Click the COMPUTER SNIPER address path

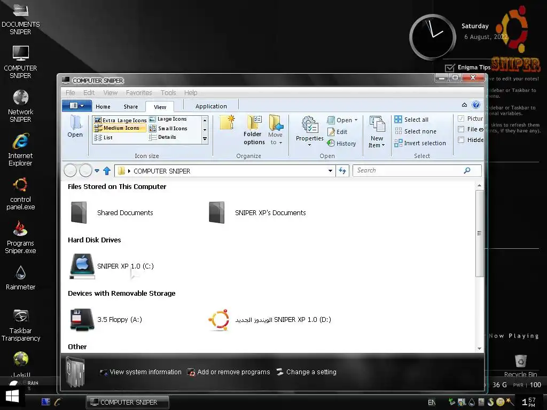tap(162, 171)
